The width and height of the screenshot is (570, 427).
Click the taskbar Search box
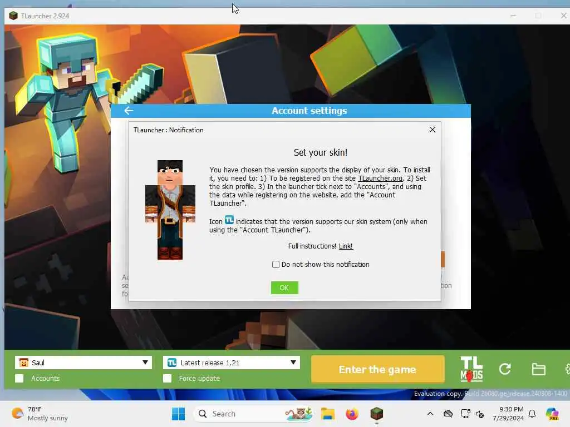pyautogui.click(x=254, y=414)
